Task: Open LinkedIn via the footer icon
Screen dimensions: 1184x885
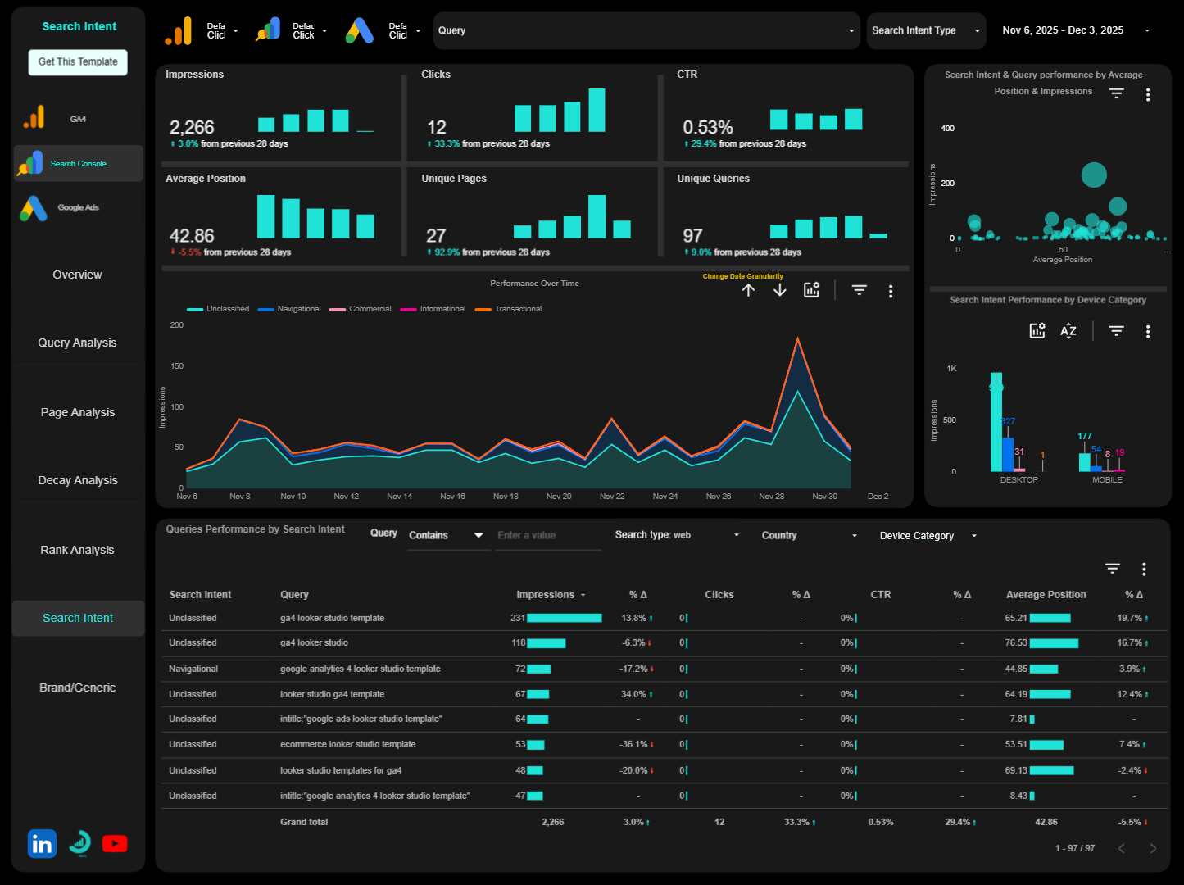Action: point(42,842)
